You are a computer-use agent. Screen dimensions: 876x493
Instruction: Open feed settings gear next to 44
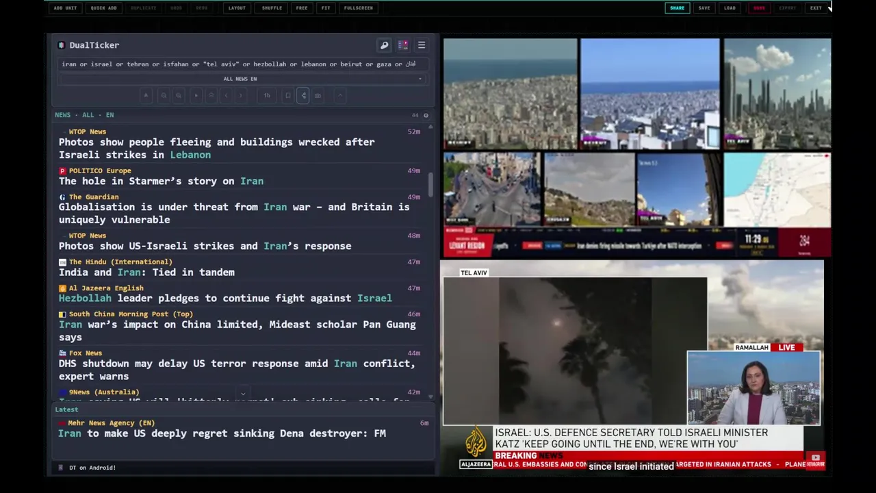tap(426, 115)
